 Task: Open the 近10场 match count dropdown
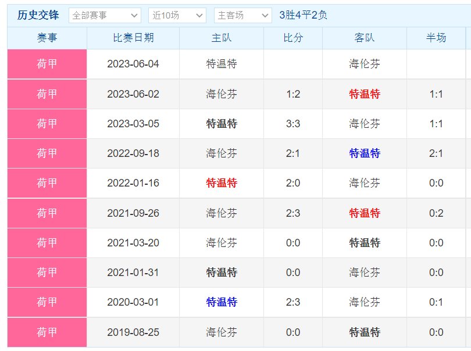(x=177, y=15)
